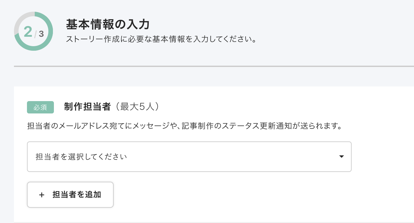Click the 制作担当者 field label
Screen dimensions: 414x223
coord(87,107)
